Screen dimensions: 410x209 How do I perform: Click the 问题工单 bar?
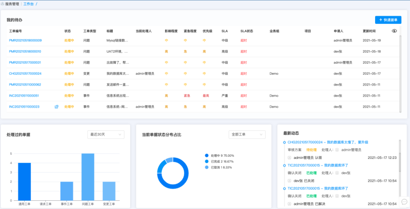click(x=88, y=177)
